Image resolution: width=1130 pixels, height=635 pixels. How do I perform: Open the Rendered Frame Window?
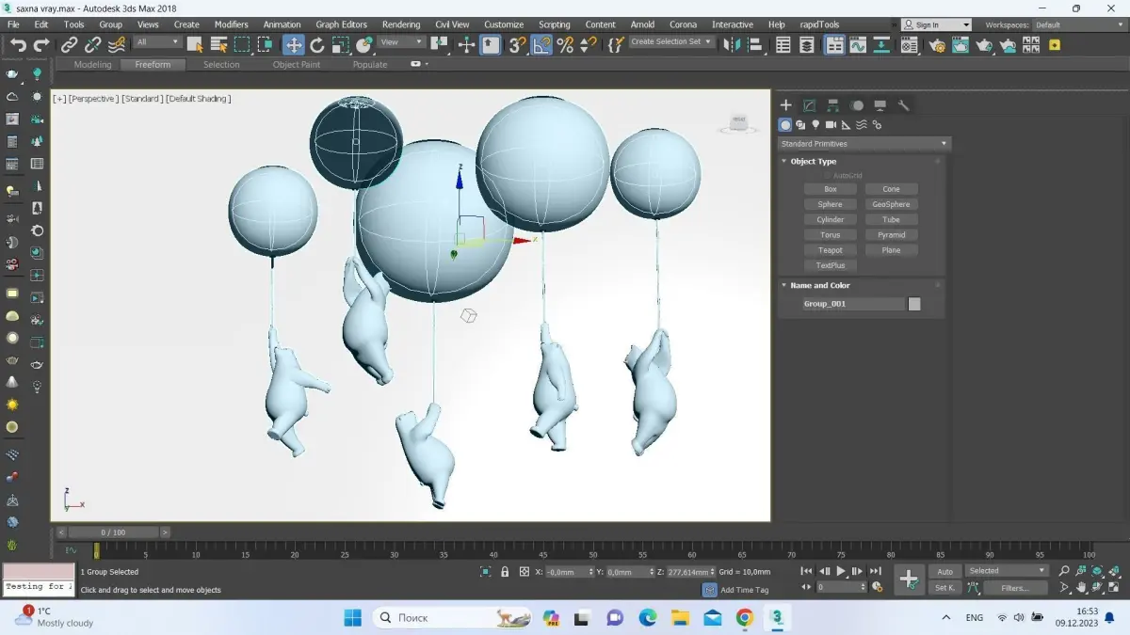pyautogui.click(x=960, y=44)
